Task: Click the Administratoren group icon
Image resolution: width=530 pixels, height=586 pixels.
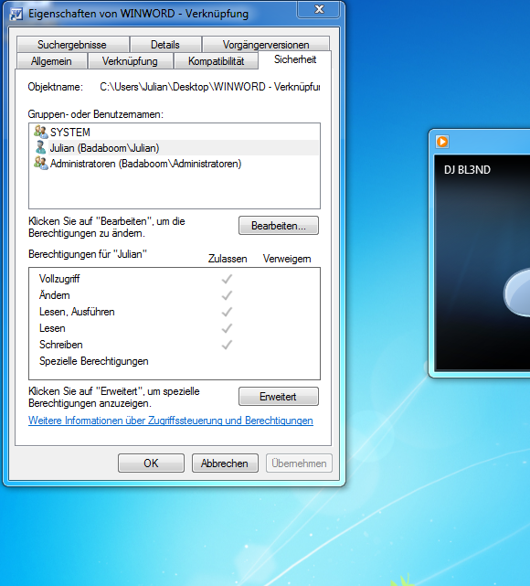Action: tap(41, 164)
